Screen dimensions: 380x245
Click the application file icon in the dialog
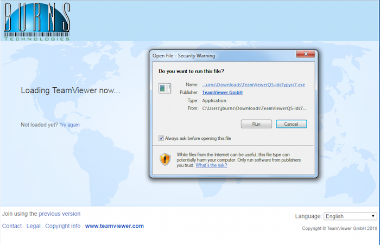(164, 88)
